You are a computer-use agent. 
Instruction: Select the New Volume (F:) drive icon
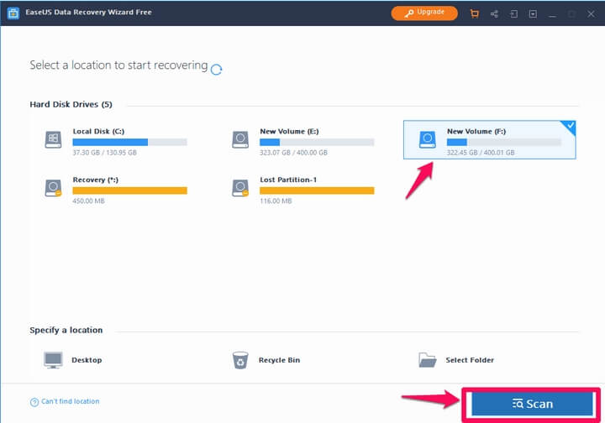pos(427,139)
